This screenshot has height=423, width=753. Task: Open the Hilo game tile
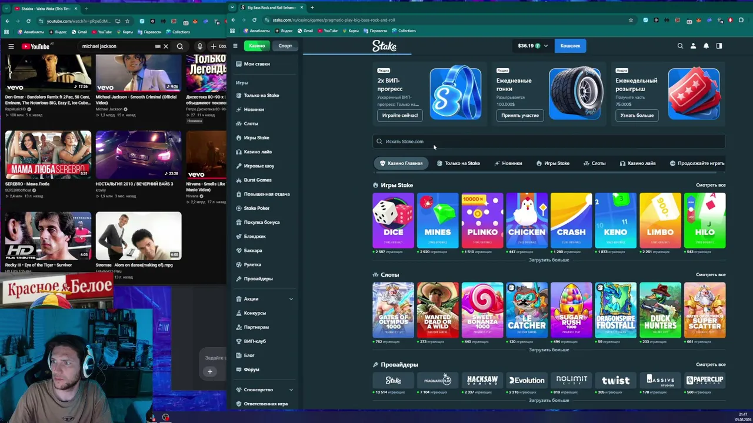pos(705,220)
